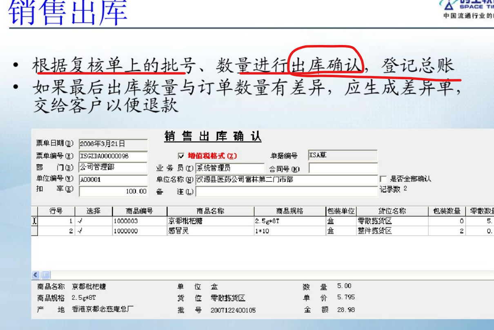
Task: Click the 部门 field with 公司管理部
Action: click(x=112, y=167)
